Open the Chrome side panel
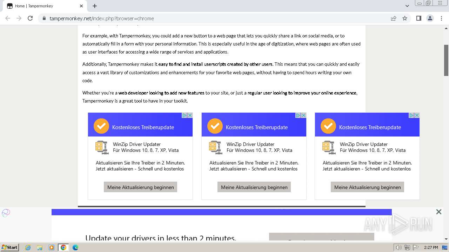Viewport: 449px width, 252px height. 418,18
